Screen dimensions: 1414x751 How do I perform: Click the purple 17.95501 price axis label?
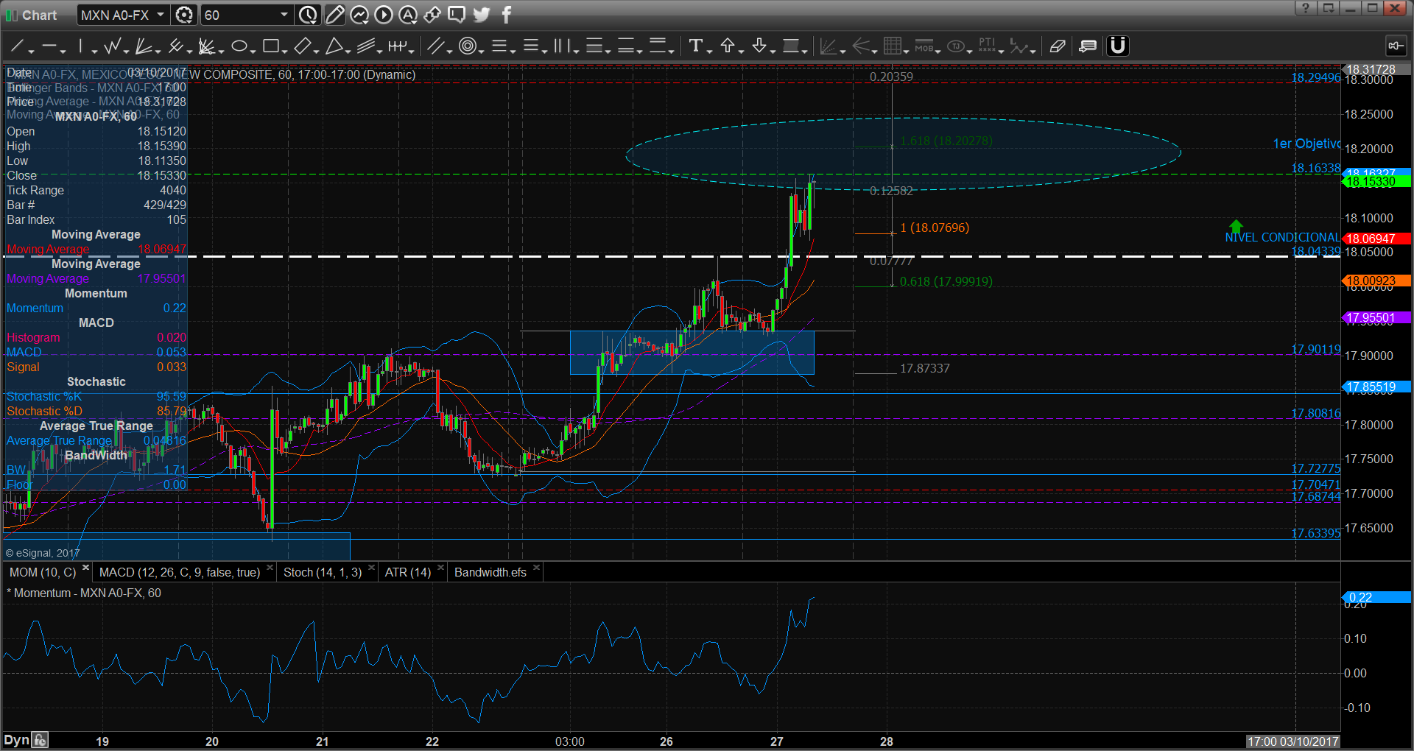click(1376, 318)
